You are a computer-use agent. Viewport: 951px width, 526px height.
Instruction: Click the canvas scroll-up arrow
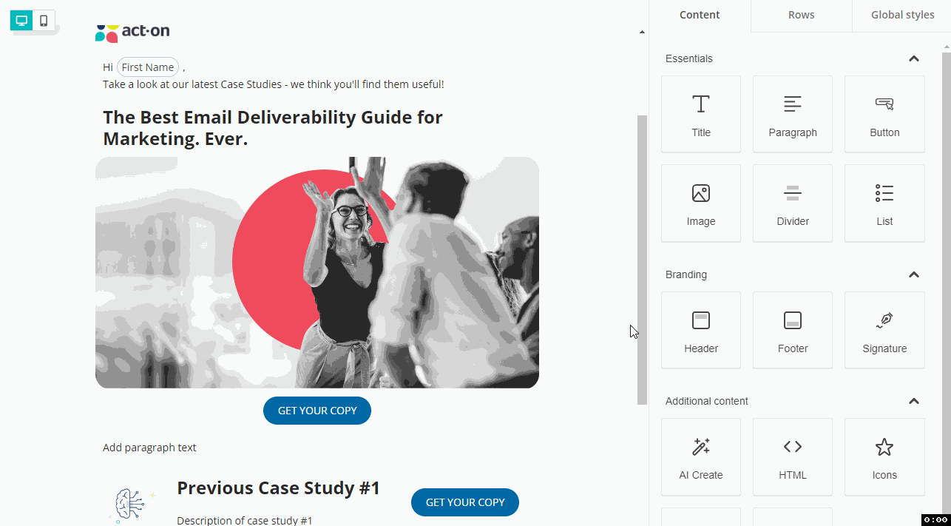pyautogui.click(x=642, y=32)
